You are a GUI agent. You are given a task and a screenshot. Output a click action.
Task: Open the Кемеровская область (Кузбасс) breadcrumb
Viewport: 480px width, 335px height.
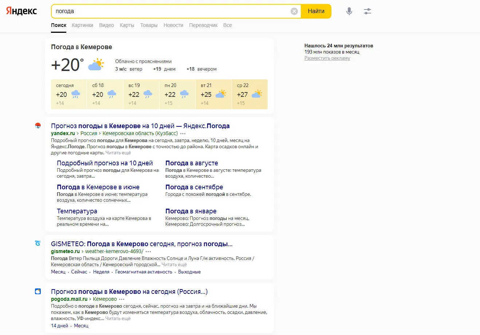tap(140, 134)
